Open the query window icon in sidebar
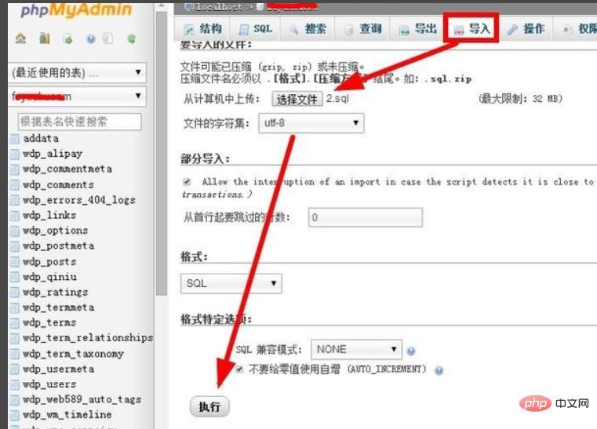Viewport: 597px width, 429px height. pos(67,38)
